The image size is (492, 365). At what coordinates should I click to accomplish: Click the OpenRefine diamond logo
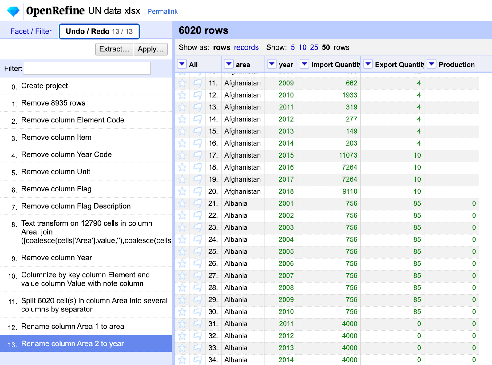click(13, 11)
